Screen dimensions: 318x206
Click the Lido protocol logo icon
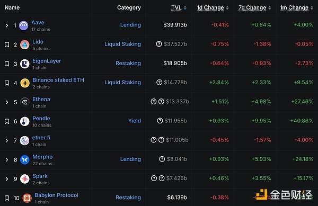pos(25,44)
